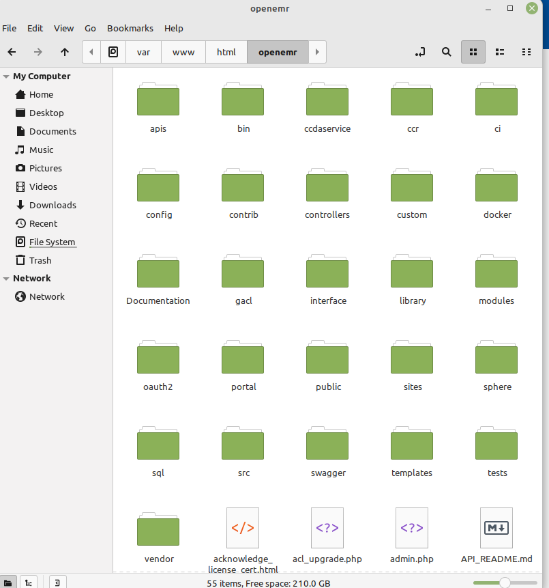Open Videos in the sidebar

tap(57, 186)
